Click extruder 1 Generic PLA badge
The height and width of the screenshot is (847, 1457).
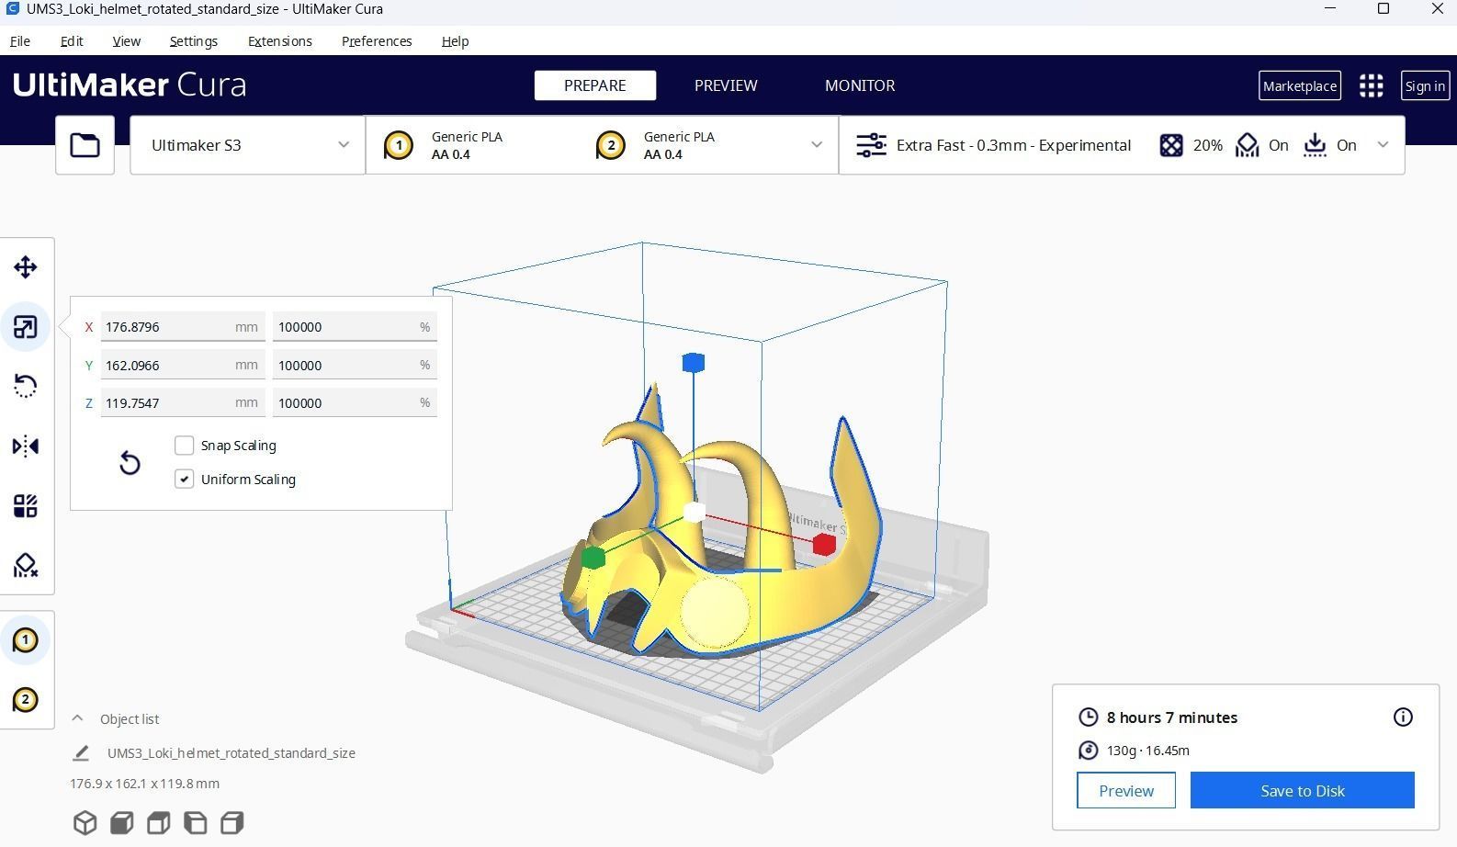tap(399, 145)
